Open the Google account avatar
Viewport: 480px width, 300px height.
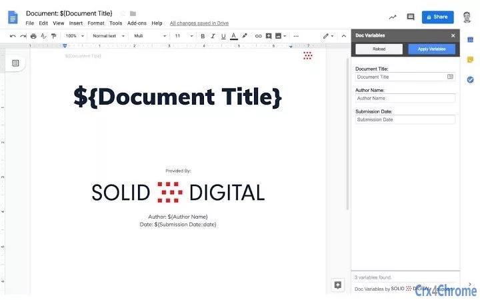tap(467, 17)
